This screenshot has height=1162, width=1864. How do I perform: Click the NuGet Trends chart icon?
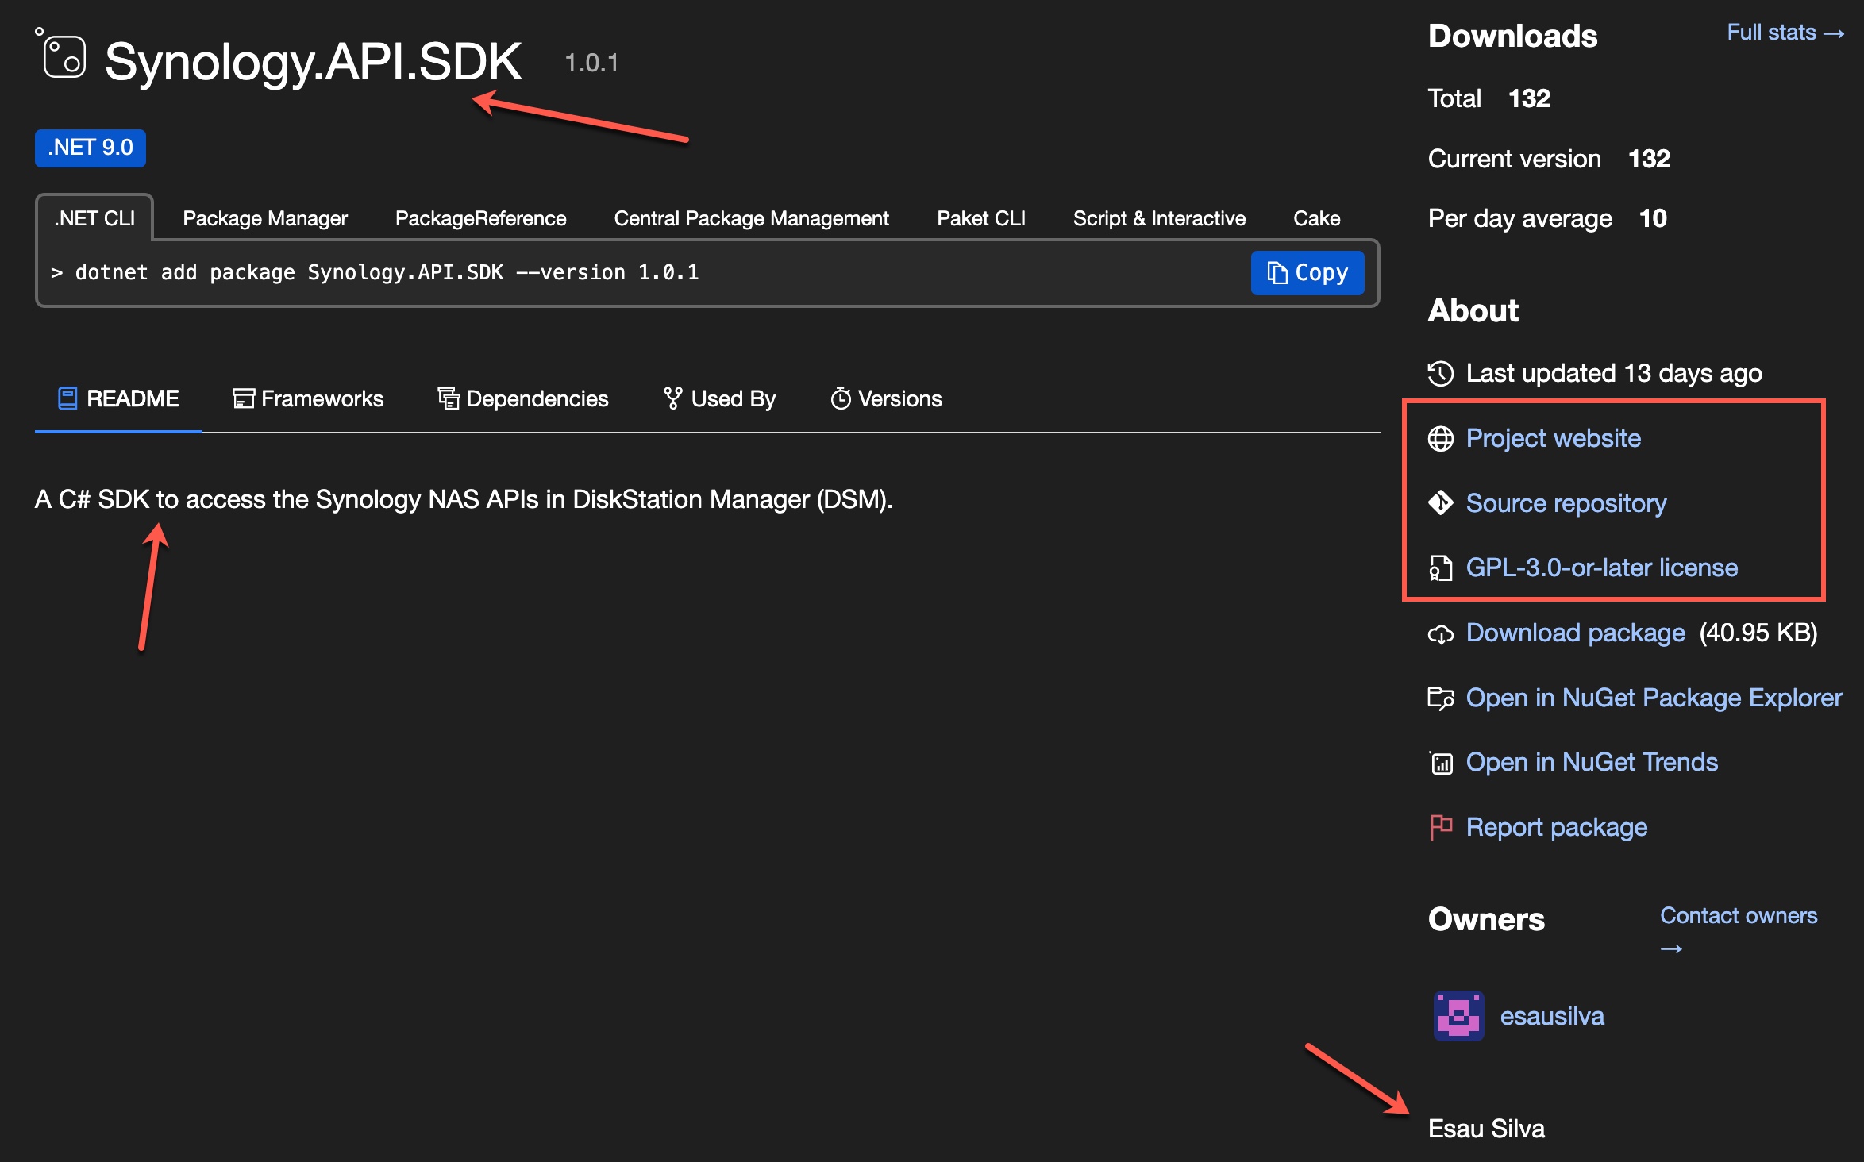(x=1440, y=763)
